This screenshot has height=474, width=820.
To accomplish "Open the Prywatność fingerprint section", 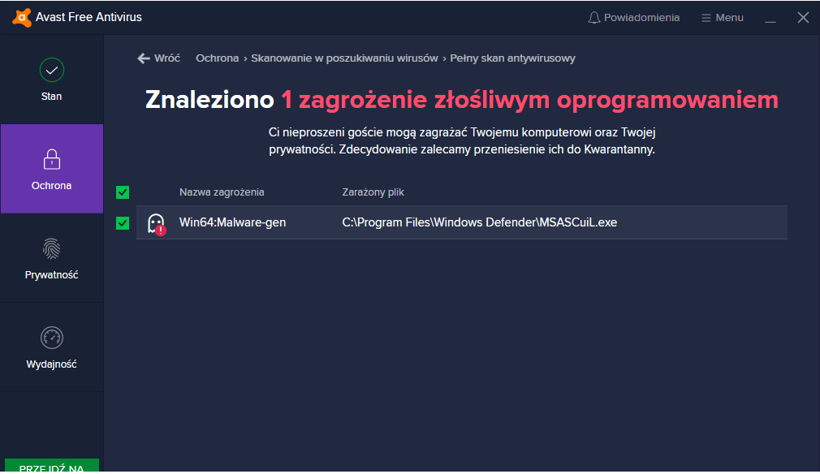I will [x=52, y=258].
